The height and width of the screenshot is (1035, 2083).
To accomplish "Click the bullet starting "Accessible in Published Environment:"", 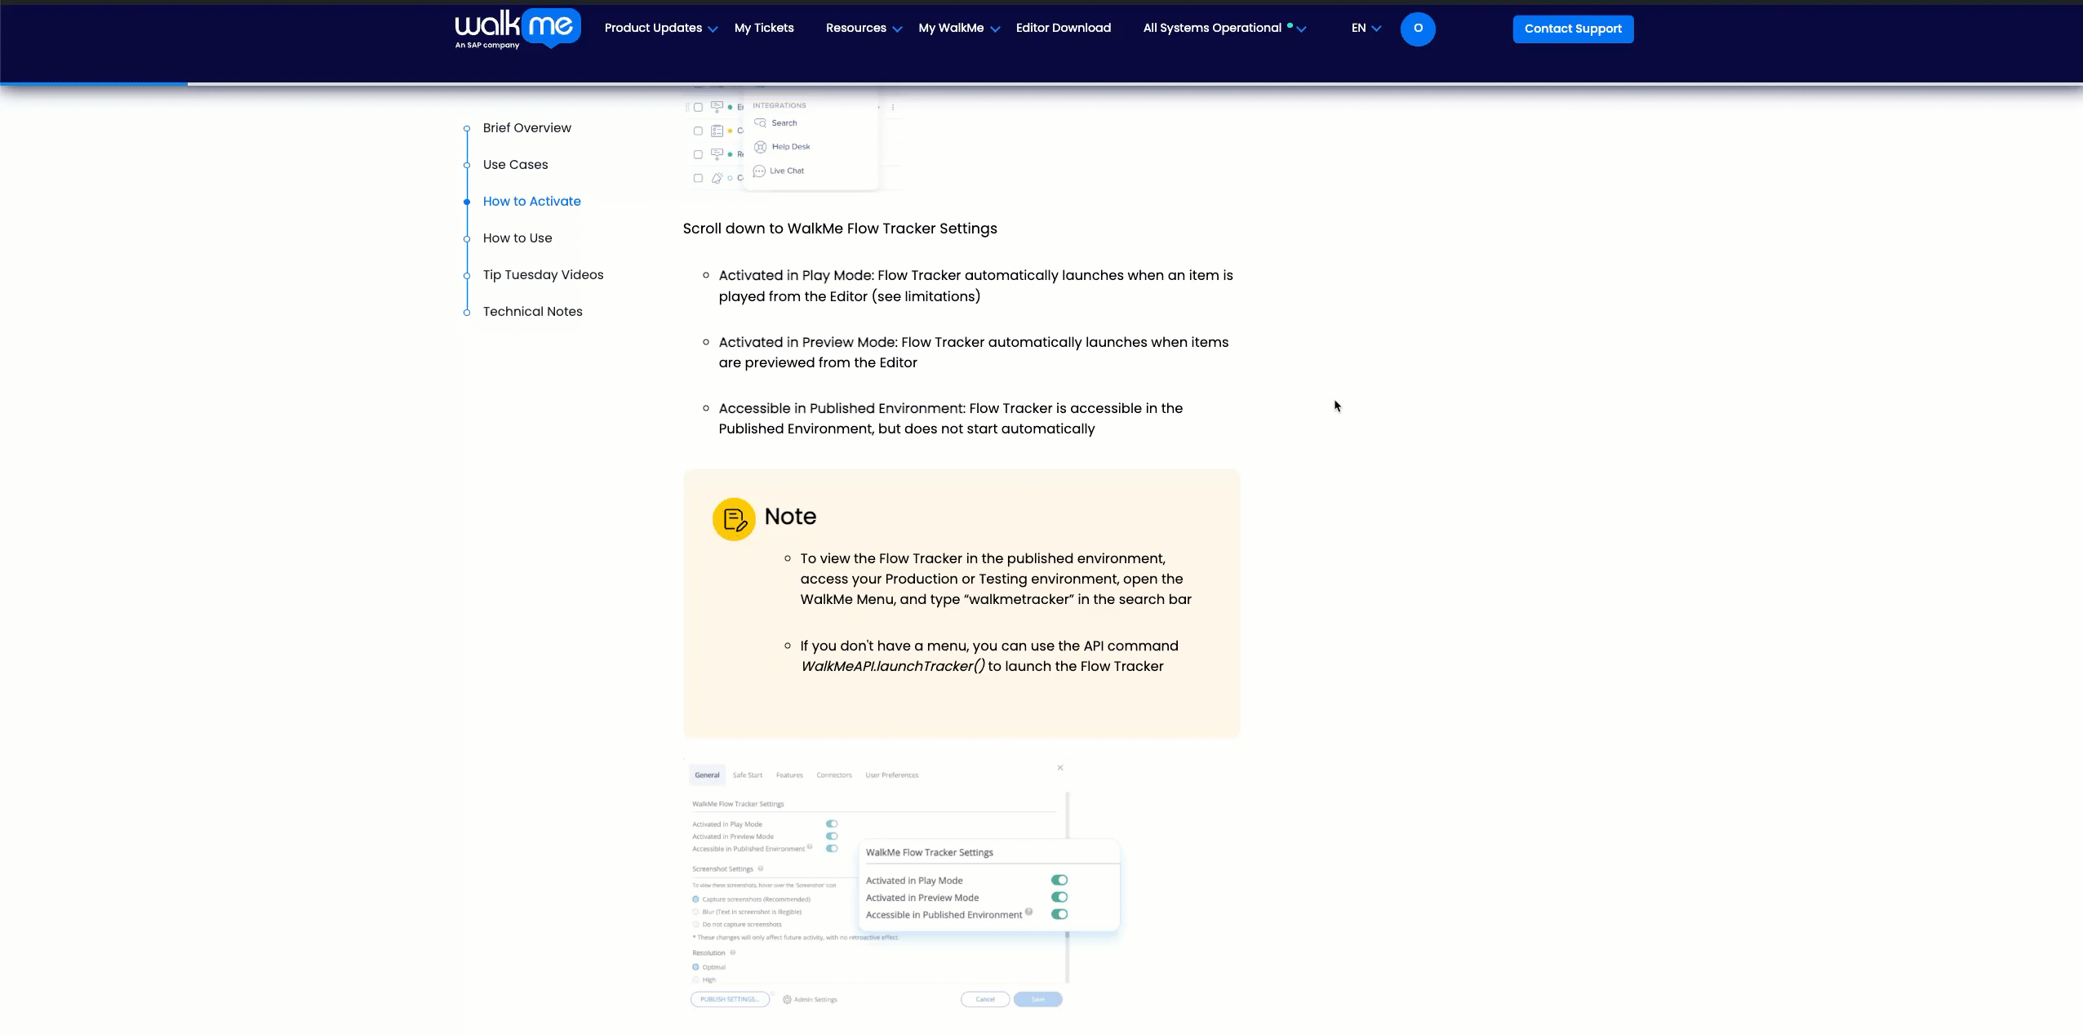I will pos(950,419).
